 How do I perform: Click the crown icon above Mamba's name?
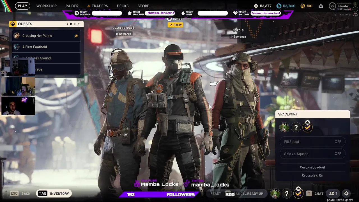coord(169,19)
